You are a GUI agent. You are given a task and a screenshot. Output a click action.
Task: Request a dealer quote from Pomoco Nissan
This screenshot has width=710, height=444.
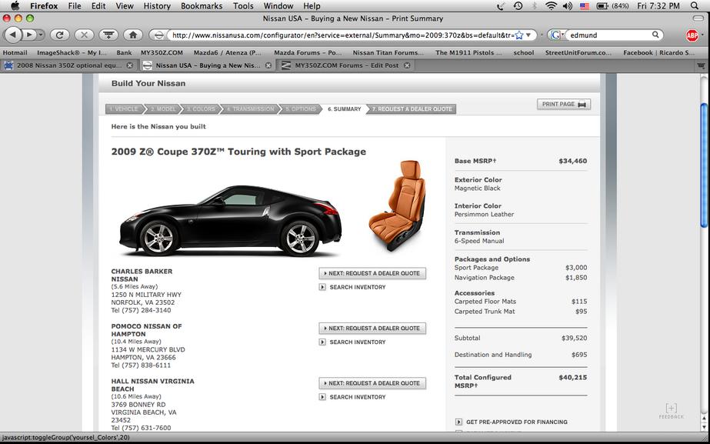click(x=372, y=328)
